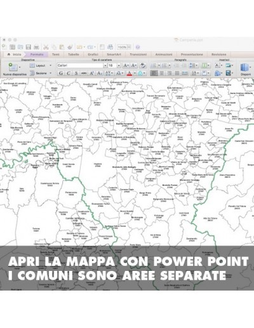The image size is (254, 328).
Task: Open the Help question-mark icon
Action: (138, 47)
